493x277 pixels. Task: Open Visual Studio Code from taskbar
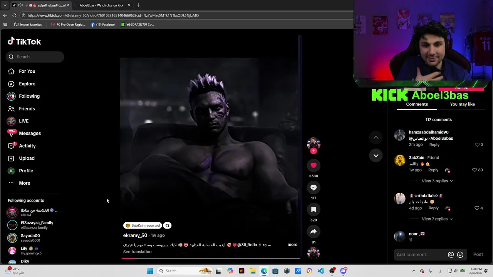coord(320,271)
